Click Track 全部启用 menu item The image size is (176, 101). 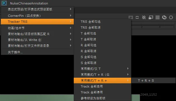click(x=102, y=86)
